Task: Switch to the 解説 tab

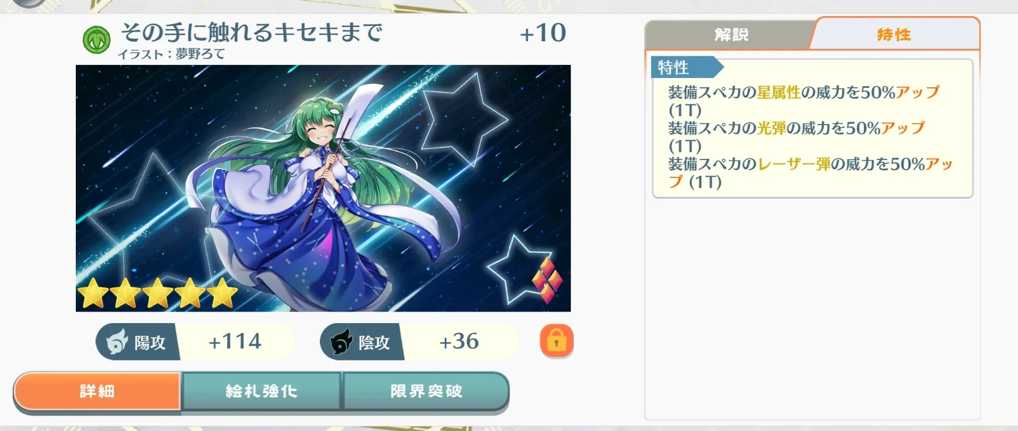Action: tap(731, 35)
